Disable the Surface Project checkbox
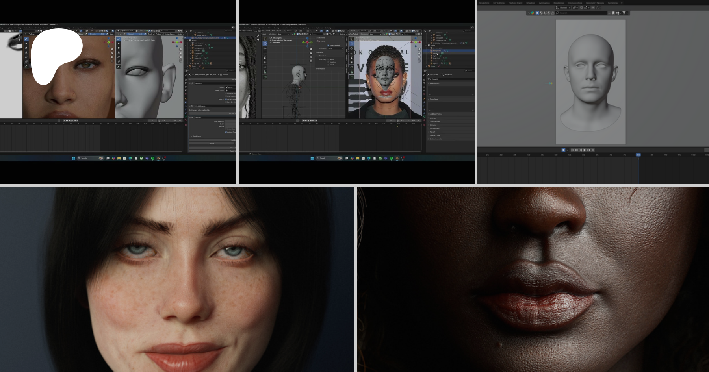The width and height of the screenshot is (709, 372). [x=329, y=45]
